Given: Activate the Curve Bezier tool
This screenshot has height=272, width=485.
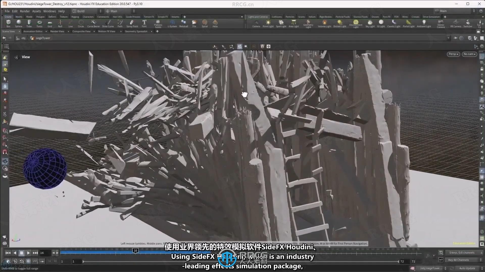Looking at the screenshot, I should coord(93,24).
